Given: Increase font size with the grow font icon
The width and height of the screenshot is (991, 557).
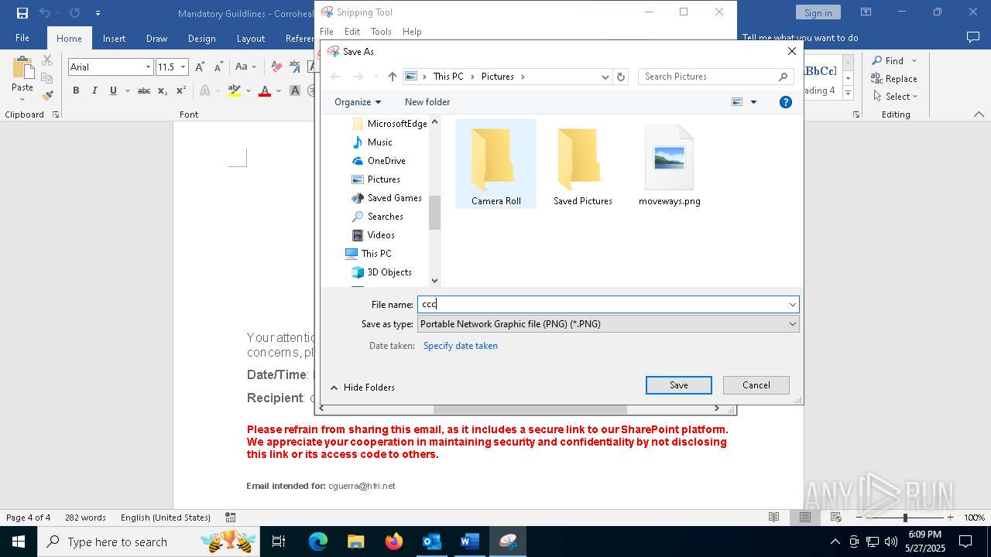Looking at the screenshot, I should pyautogui.click(x=200, y=67).
